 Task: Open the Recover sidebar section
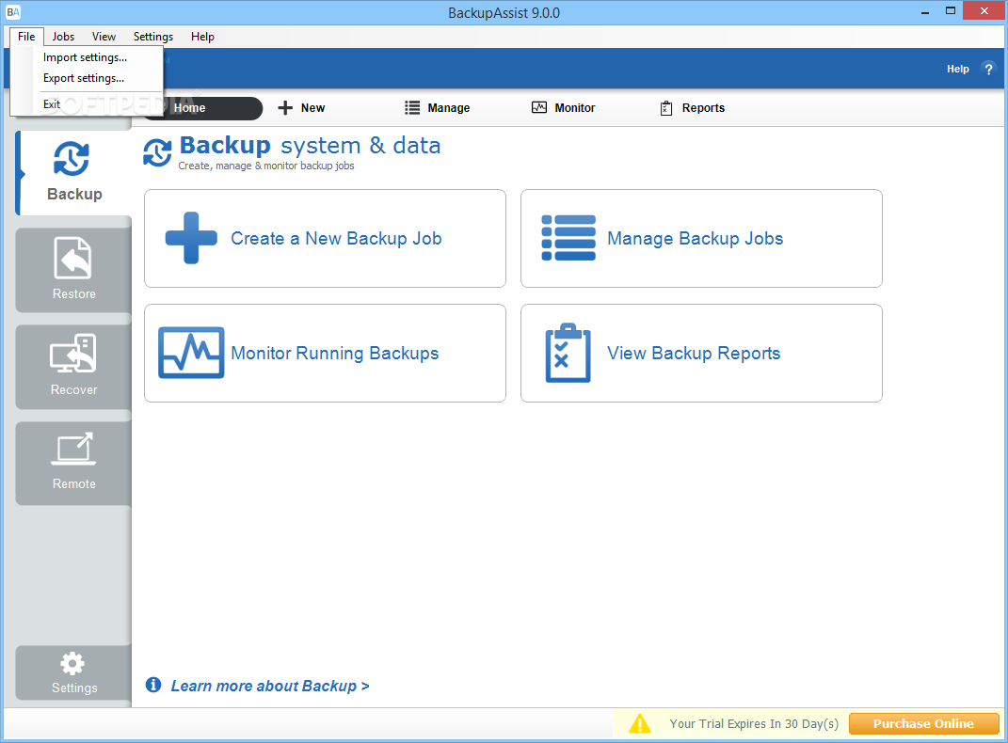(x=74, y=367)
